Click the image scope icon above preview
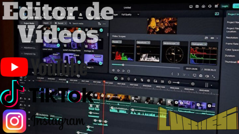239x134 pixels. [x=217, y=14]
